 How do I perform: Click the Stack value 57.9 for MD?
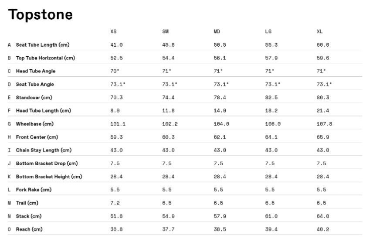(220, 216)
